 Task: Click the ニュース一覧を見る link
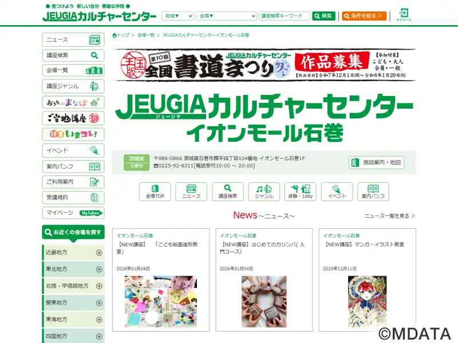point(390,216)
